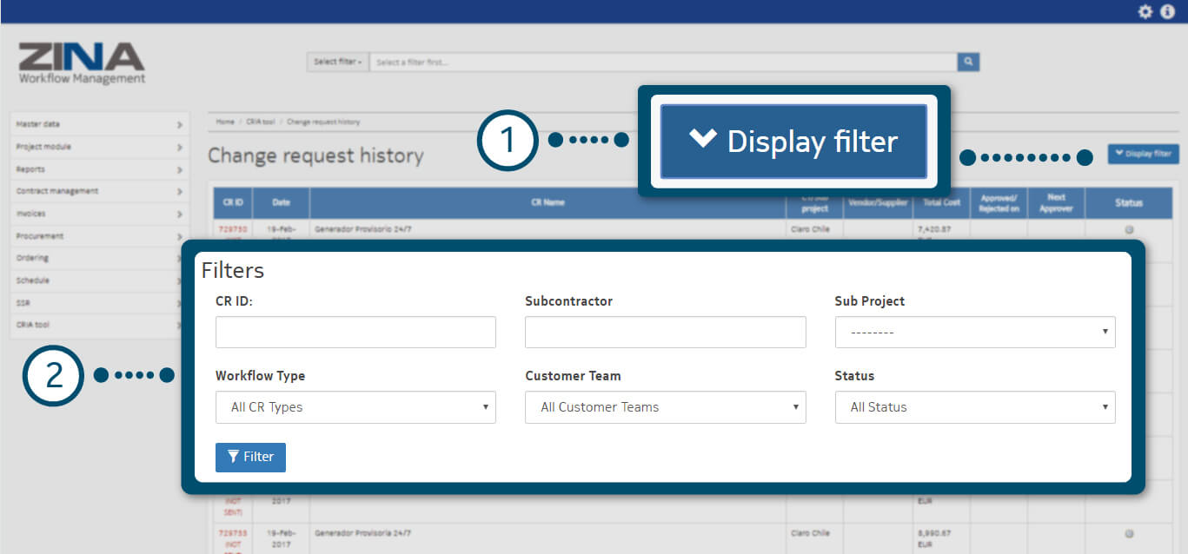Click the ZINA Workflow Management logo
The width and height of the screenshot is (1188, 554).
coord(82,63)
